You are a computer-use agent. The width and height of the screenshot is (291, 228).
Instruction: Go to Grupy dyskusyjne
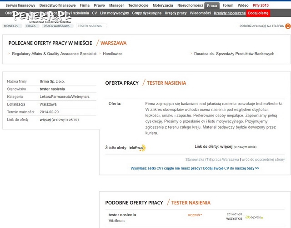pos(147,13)
